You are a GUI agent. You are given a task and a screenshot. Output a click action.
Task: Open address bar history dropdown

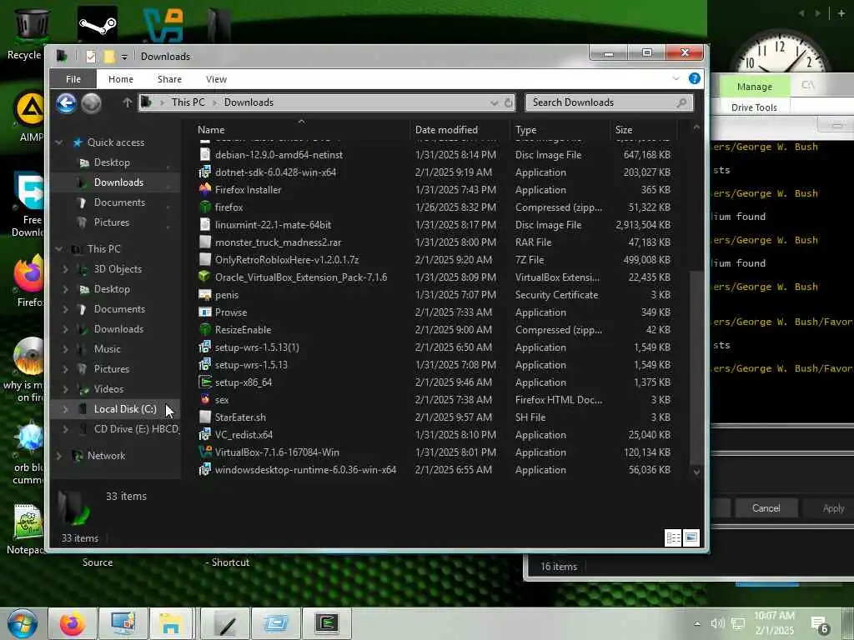click(x=494, y=102)
